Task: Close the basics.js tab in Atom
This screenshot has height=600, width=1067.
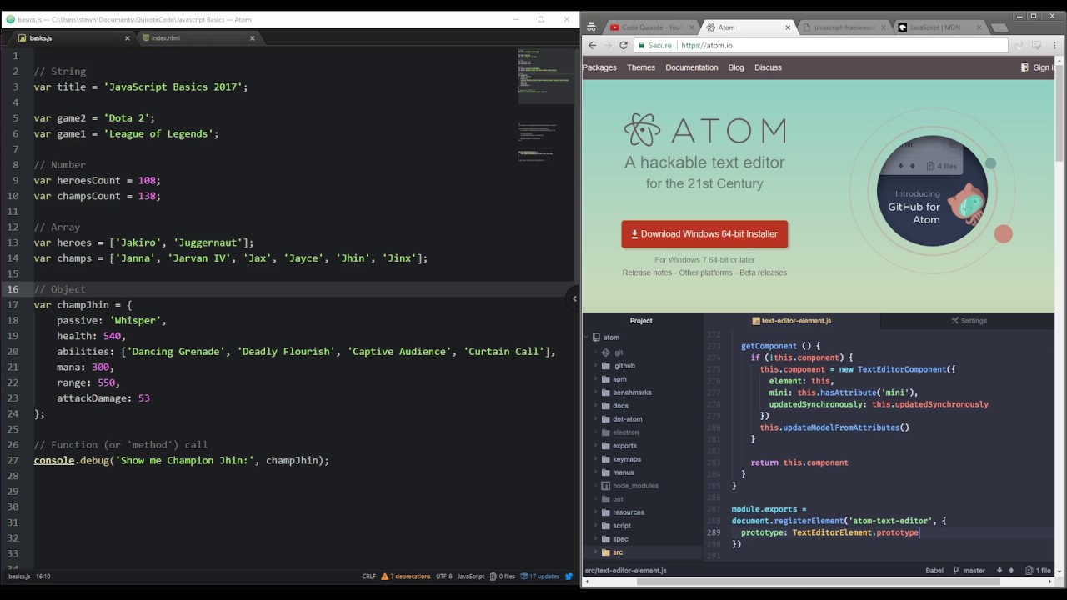Action: [x=128, y=38]
